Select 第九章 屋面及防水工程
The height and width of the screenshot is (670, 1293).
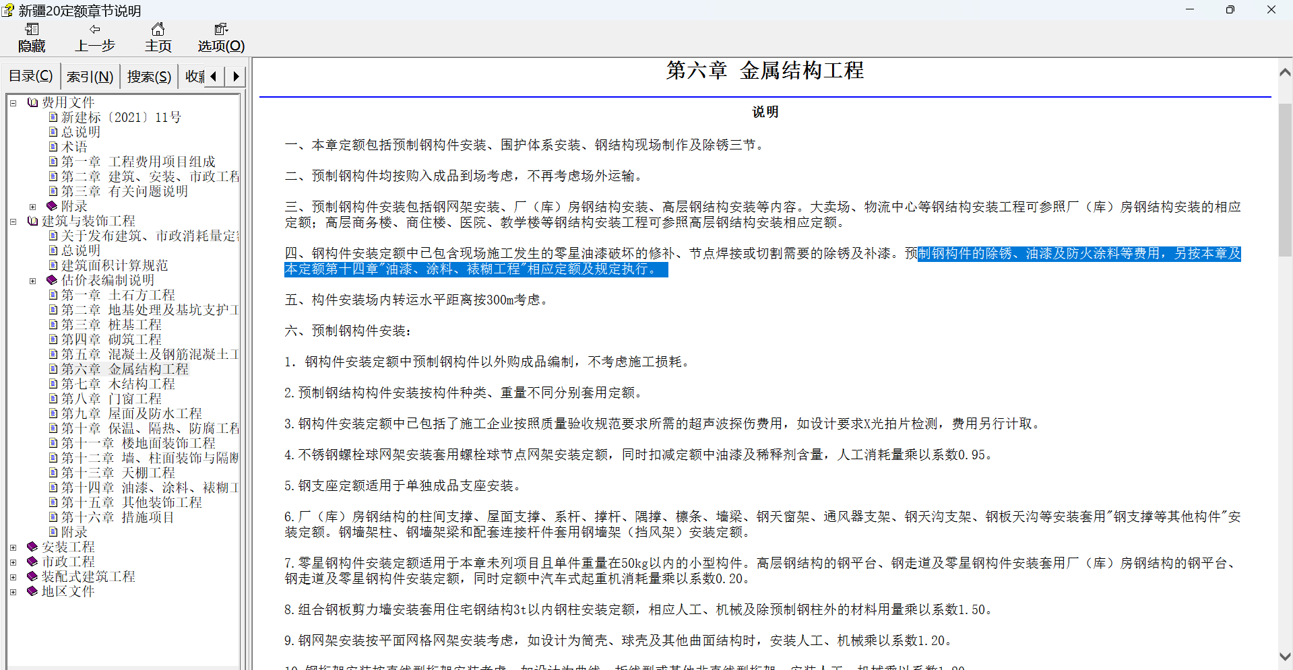(131, 413)
